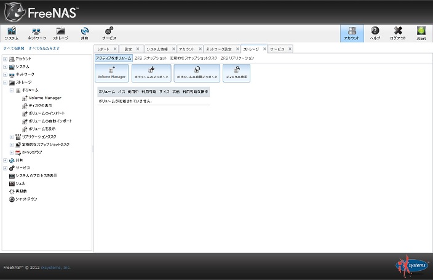Open the ヘルプ icon
The height and width of the screenshot is (280, 433).
point(375,33)
